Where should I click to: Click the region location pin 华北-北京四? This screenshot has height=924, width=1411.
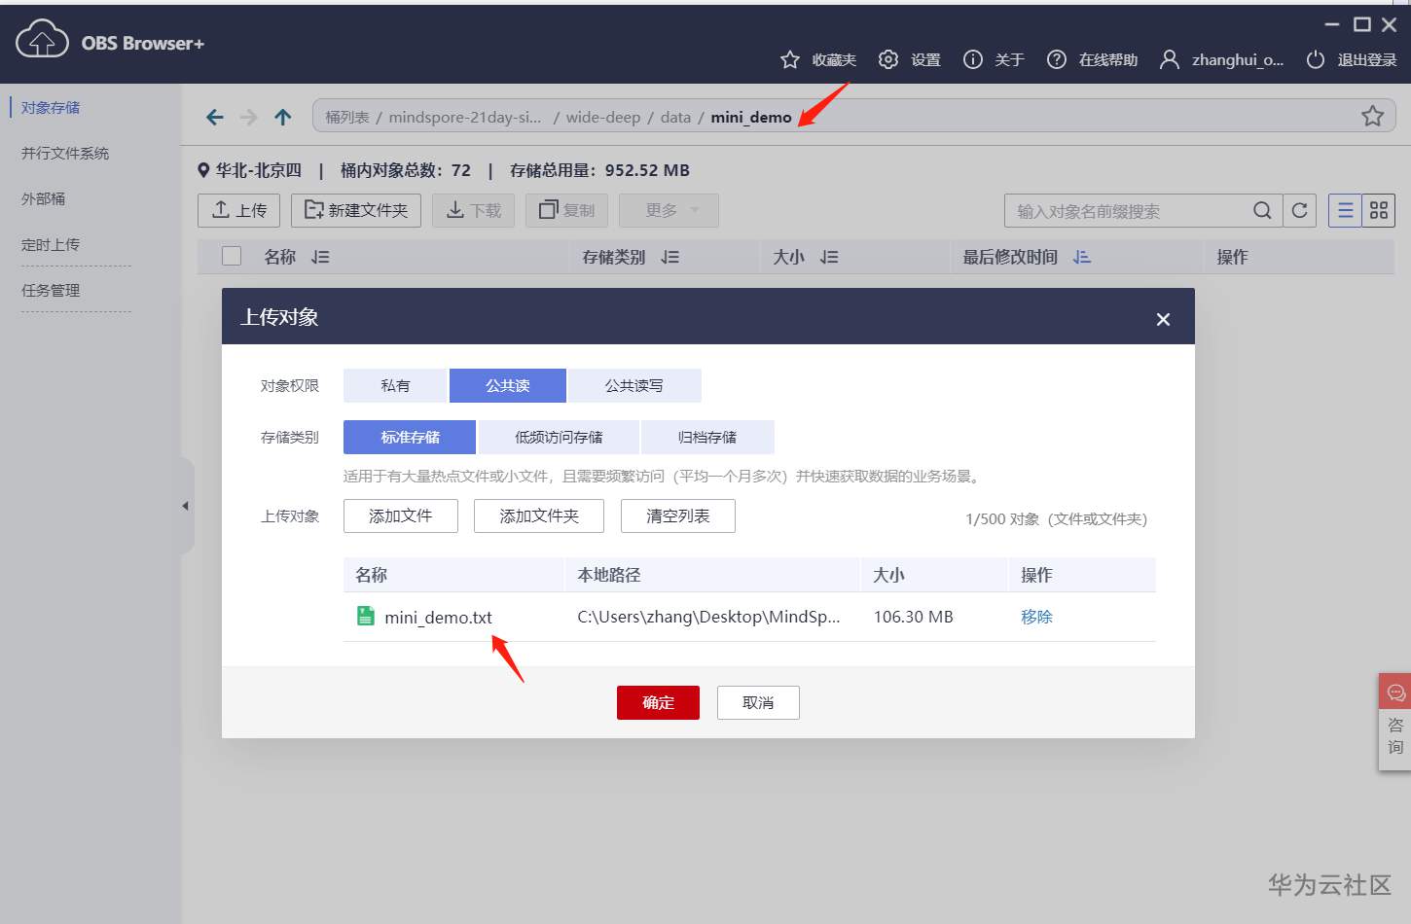tap(203, 170)
